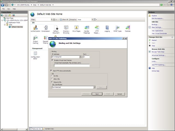Open the Compression feature icon

pyautogui.click(x=46, y=28)
